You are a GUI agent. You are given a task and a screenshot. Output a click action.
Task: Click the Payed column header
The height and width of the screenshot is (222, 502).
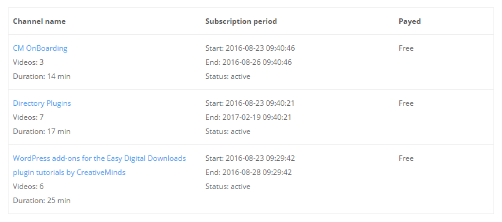click(410, 21)
